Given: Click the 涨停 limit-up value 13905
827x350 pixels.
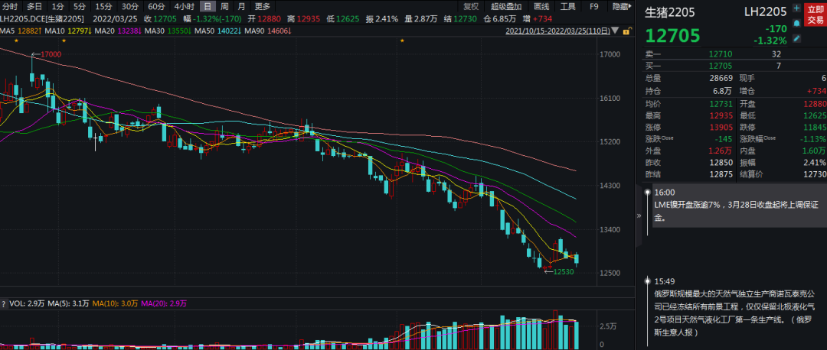Looking at the screenshot, I should (x=720, y=128).
